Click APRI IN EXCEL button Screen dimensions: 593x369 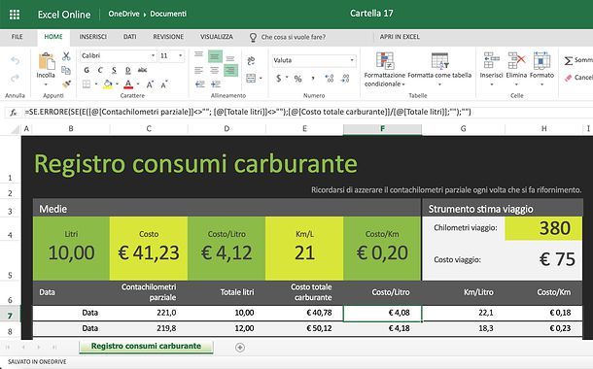[400, 37]
